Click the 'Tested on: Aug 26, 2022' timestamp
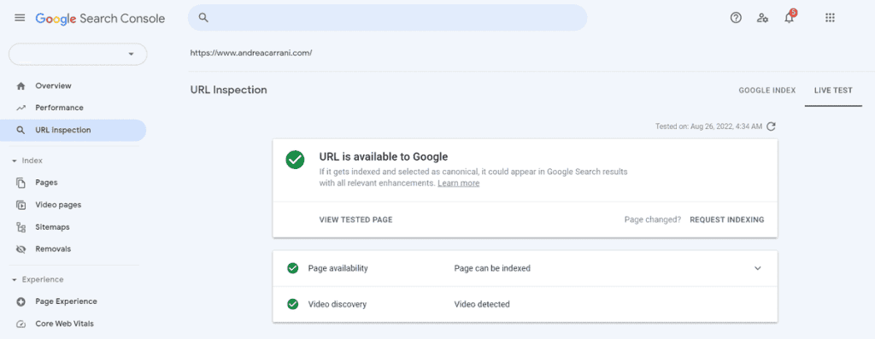The image size is (875, 339). click(708, 126)
